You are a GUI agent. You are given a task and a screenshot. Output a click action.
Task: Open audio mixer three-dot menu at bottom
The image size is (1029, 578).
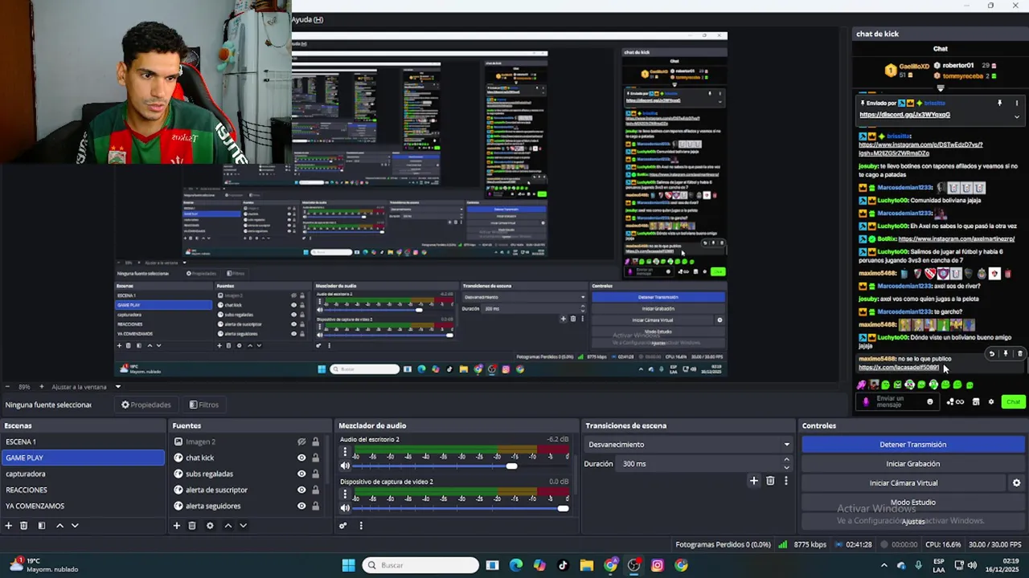click(x=361, y=526)
